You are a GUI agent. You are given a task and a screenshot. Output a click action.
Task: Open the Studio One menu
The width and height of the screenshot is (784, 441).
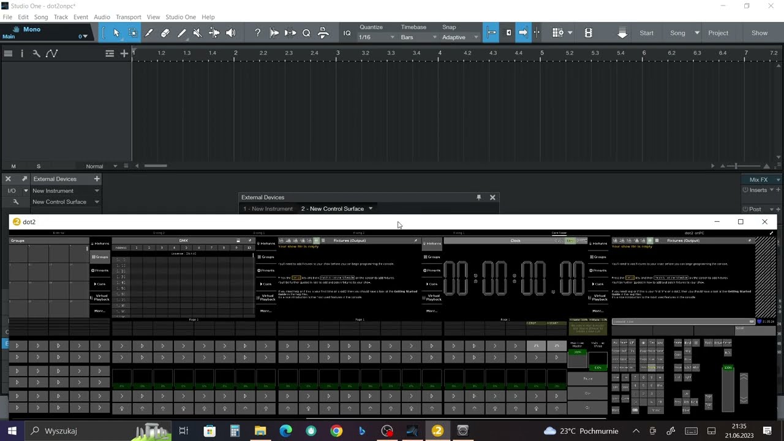181,17
